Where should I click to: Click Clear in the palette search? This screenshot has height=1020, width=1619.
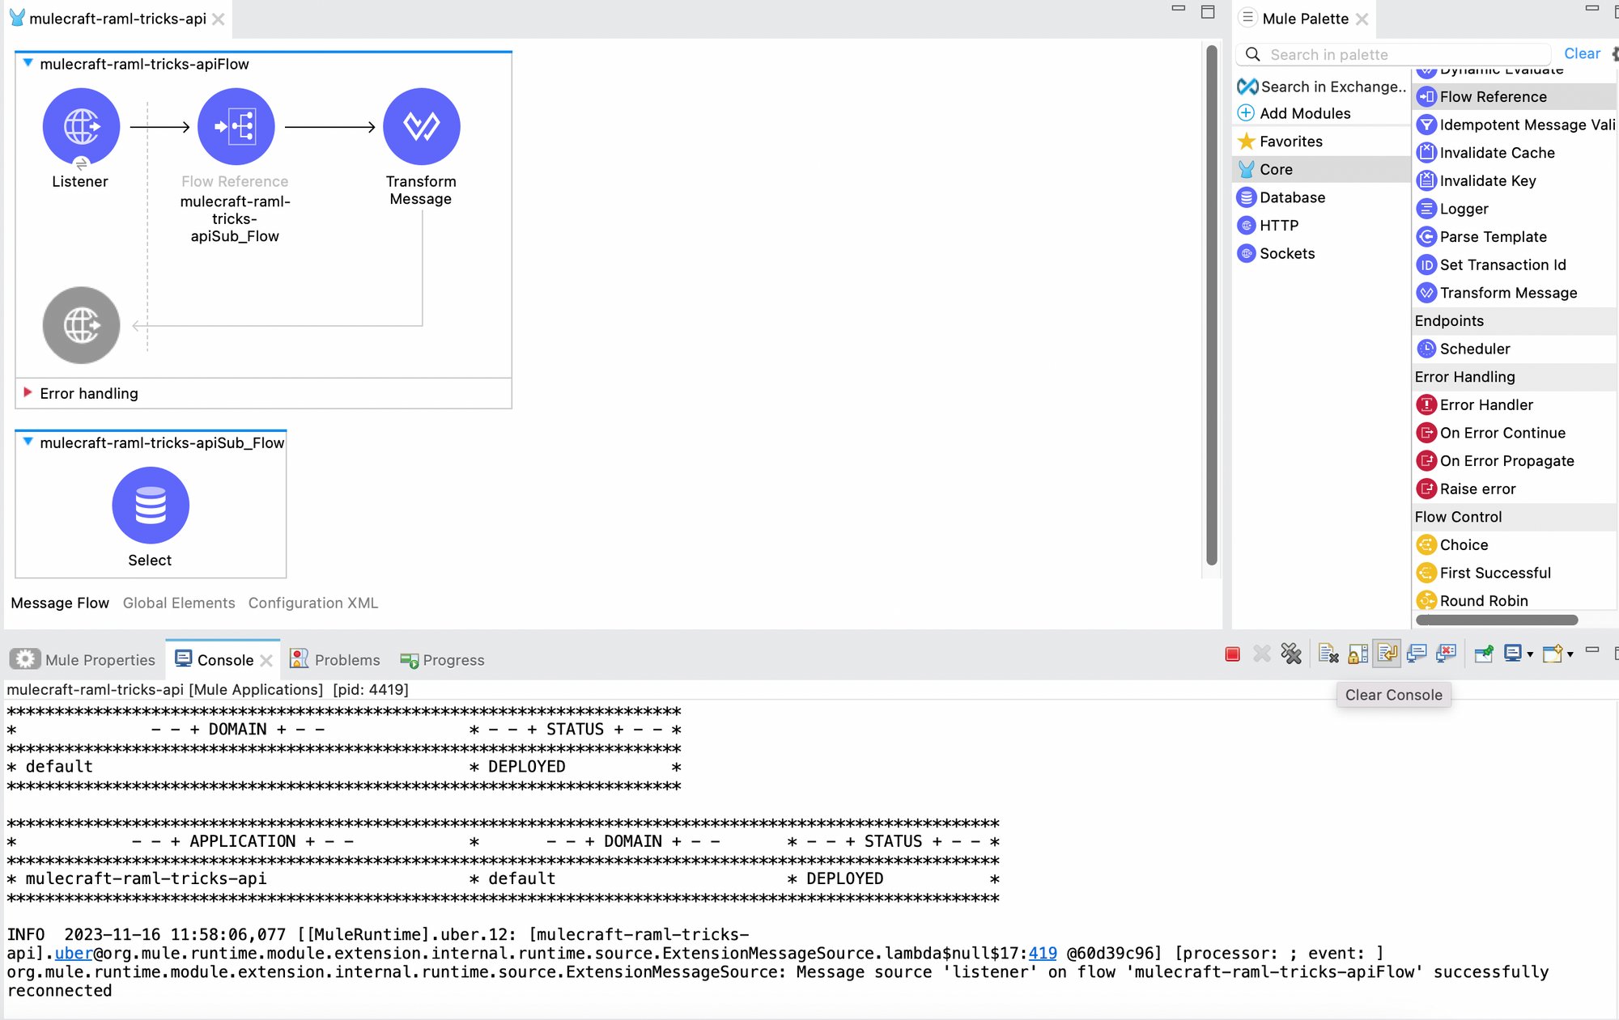tap(1581, 53)
